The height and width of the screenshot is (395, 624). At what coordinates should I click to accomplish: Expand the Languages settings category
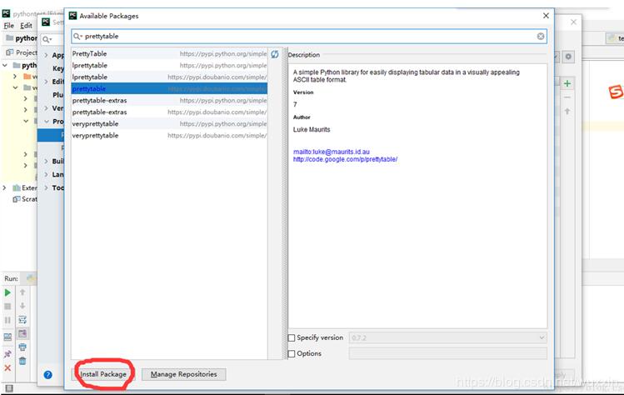coord(46,174)
